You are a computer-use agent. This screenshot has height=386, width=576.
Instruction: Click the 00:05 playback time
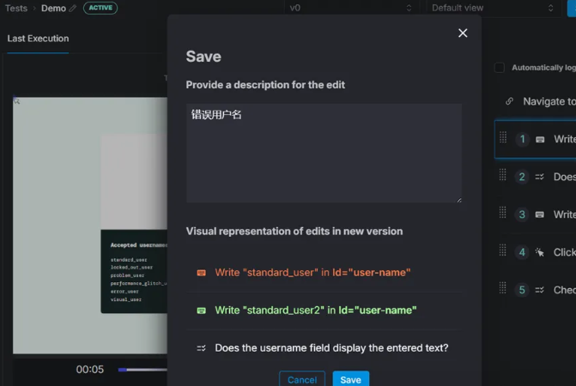[x=89, y=369]
